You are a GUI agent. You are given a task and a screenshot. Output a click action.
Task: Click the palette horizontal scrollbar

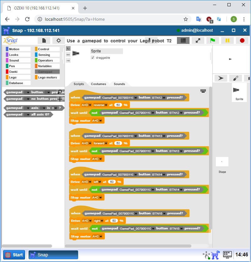point(27,246)
